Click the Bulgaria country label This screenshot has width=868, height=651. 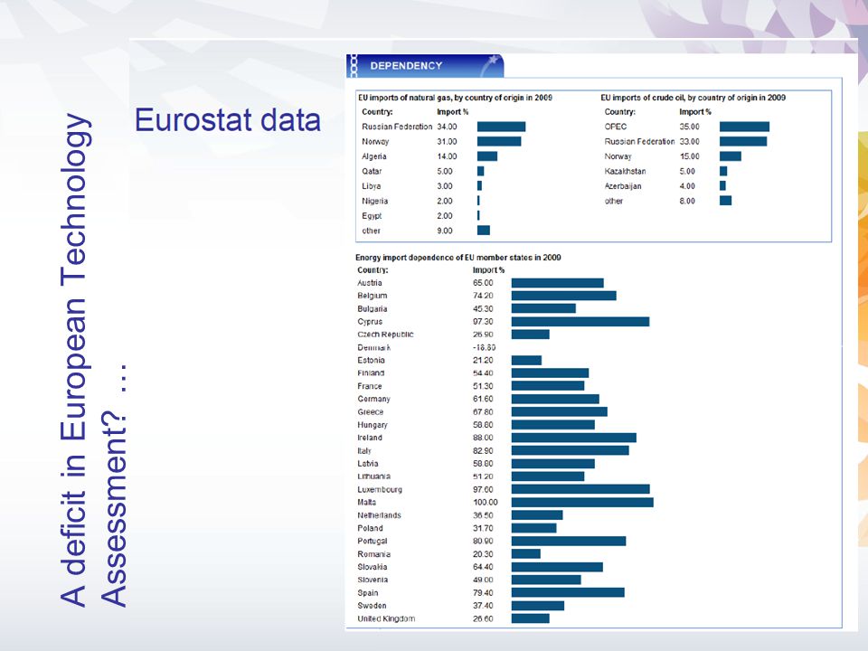pos(373,309)
